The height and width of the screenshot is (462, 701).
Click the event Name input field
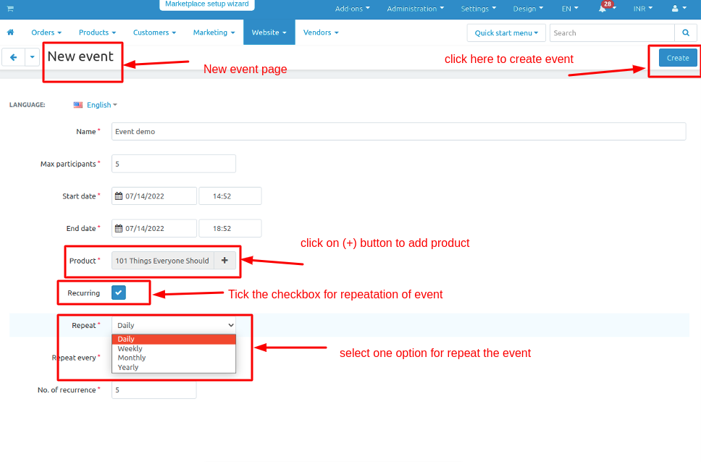click(x=398, y=132)
